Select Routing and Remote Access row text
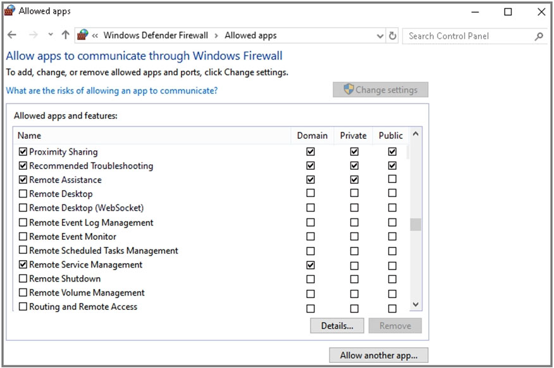Image resolution: width=554 pixels, height=368 pixels. 83,307
